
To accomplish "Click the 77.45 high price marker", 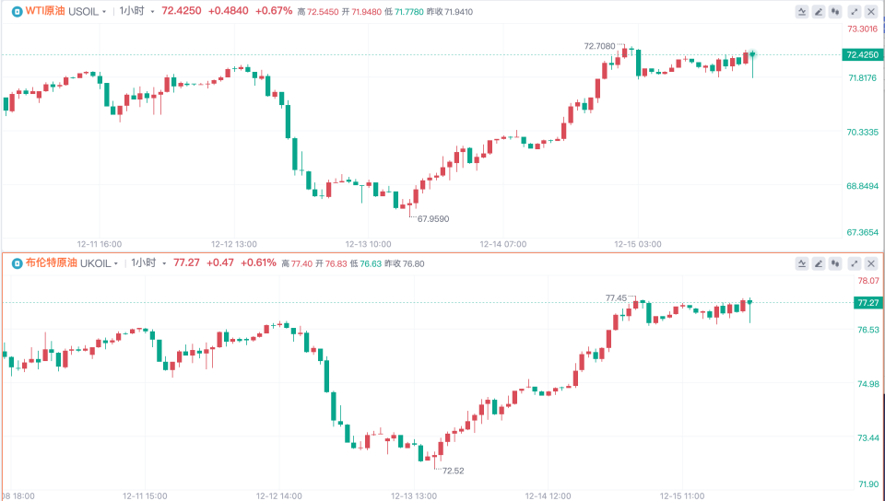I will coord(616,297).
